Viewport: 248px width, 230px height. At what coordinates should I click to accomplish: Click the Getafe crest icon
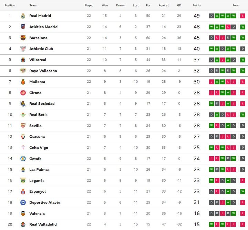pos(23,159)
